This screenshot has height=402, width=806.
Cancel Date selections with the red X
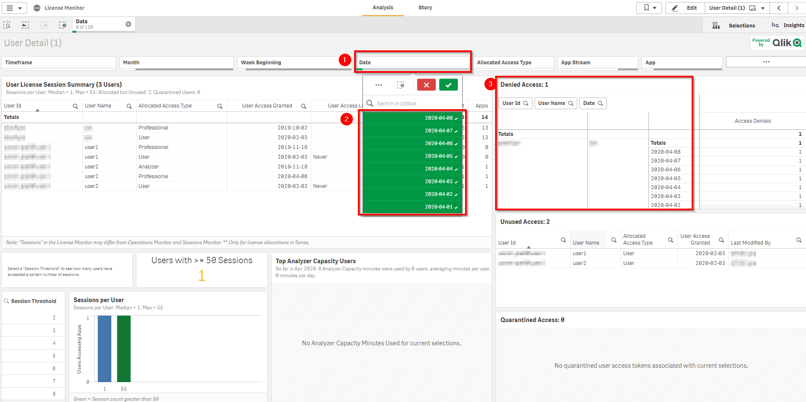point(426,85)
